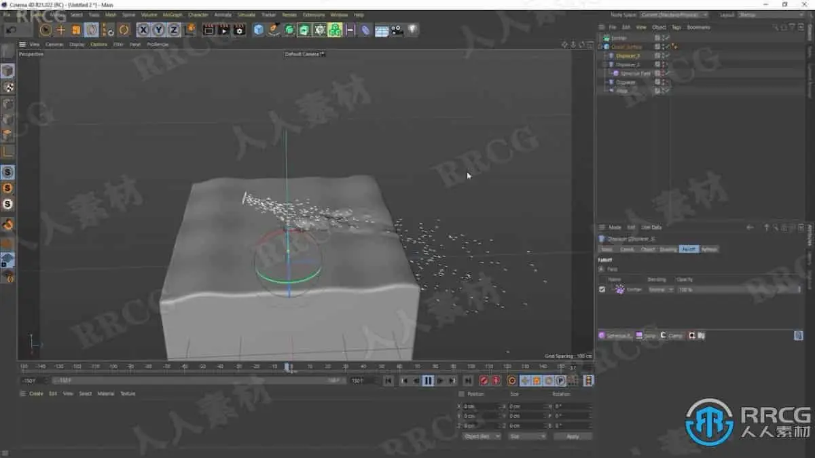Toggle Z axis lock
This screenshot has height=458, width=815.
(x=174, y=30)
